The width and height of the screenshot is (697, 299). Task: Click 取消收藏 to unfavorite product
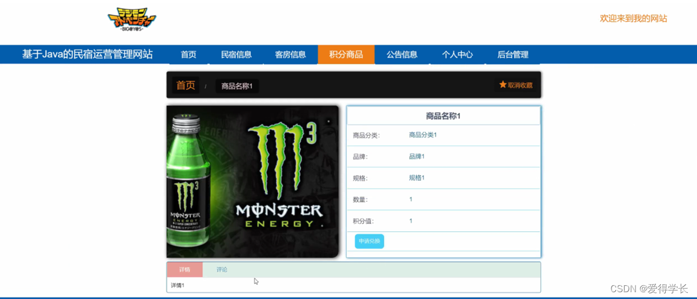[516, 85]
